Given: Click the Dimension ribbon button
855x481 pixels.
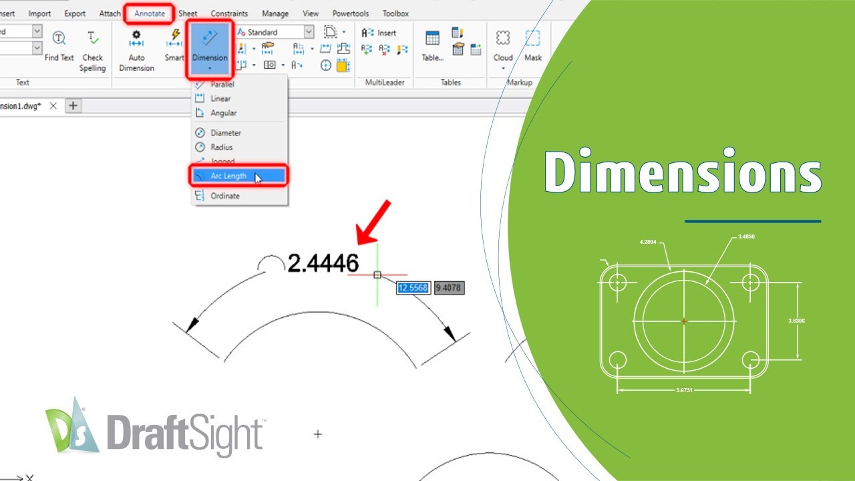Looking at the screenshot, I should tap(210, 48).
